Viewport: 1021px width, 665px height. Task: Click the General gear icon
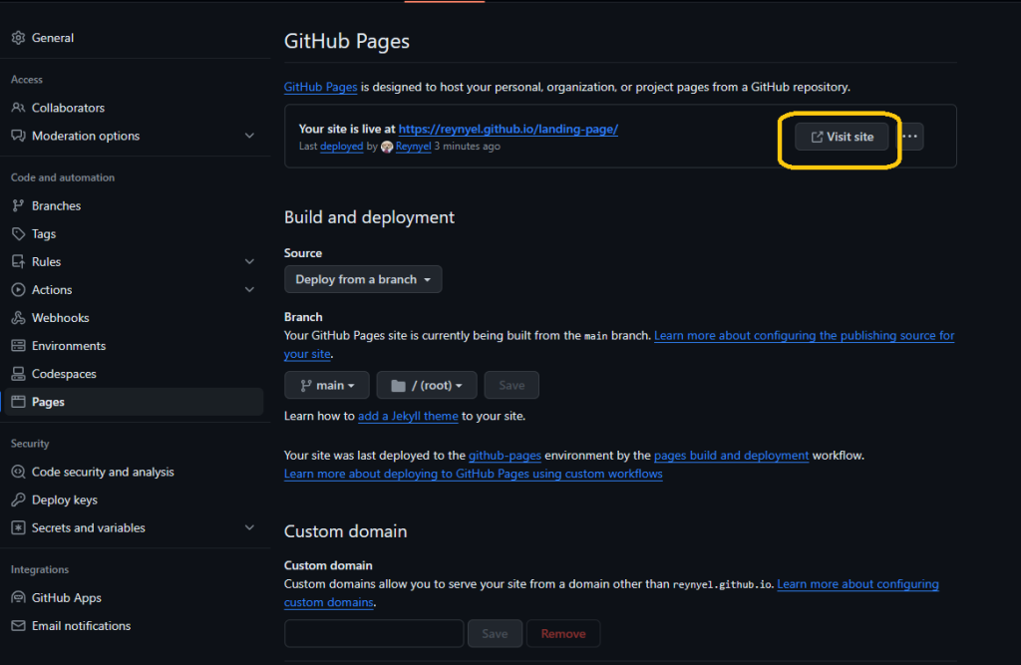18,38
